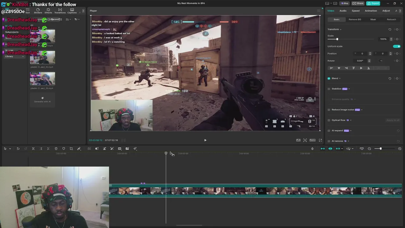
Task: Enable the Optical flow checkbox
Action: (329, 120)
